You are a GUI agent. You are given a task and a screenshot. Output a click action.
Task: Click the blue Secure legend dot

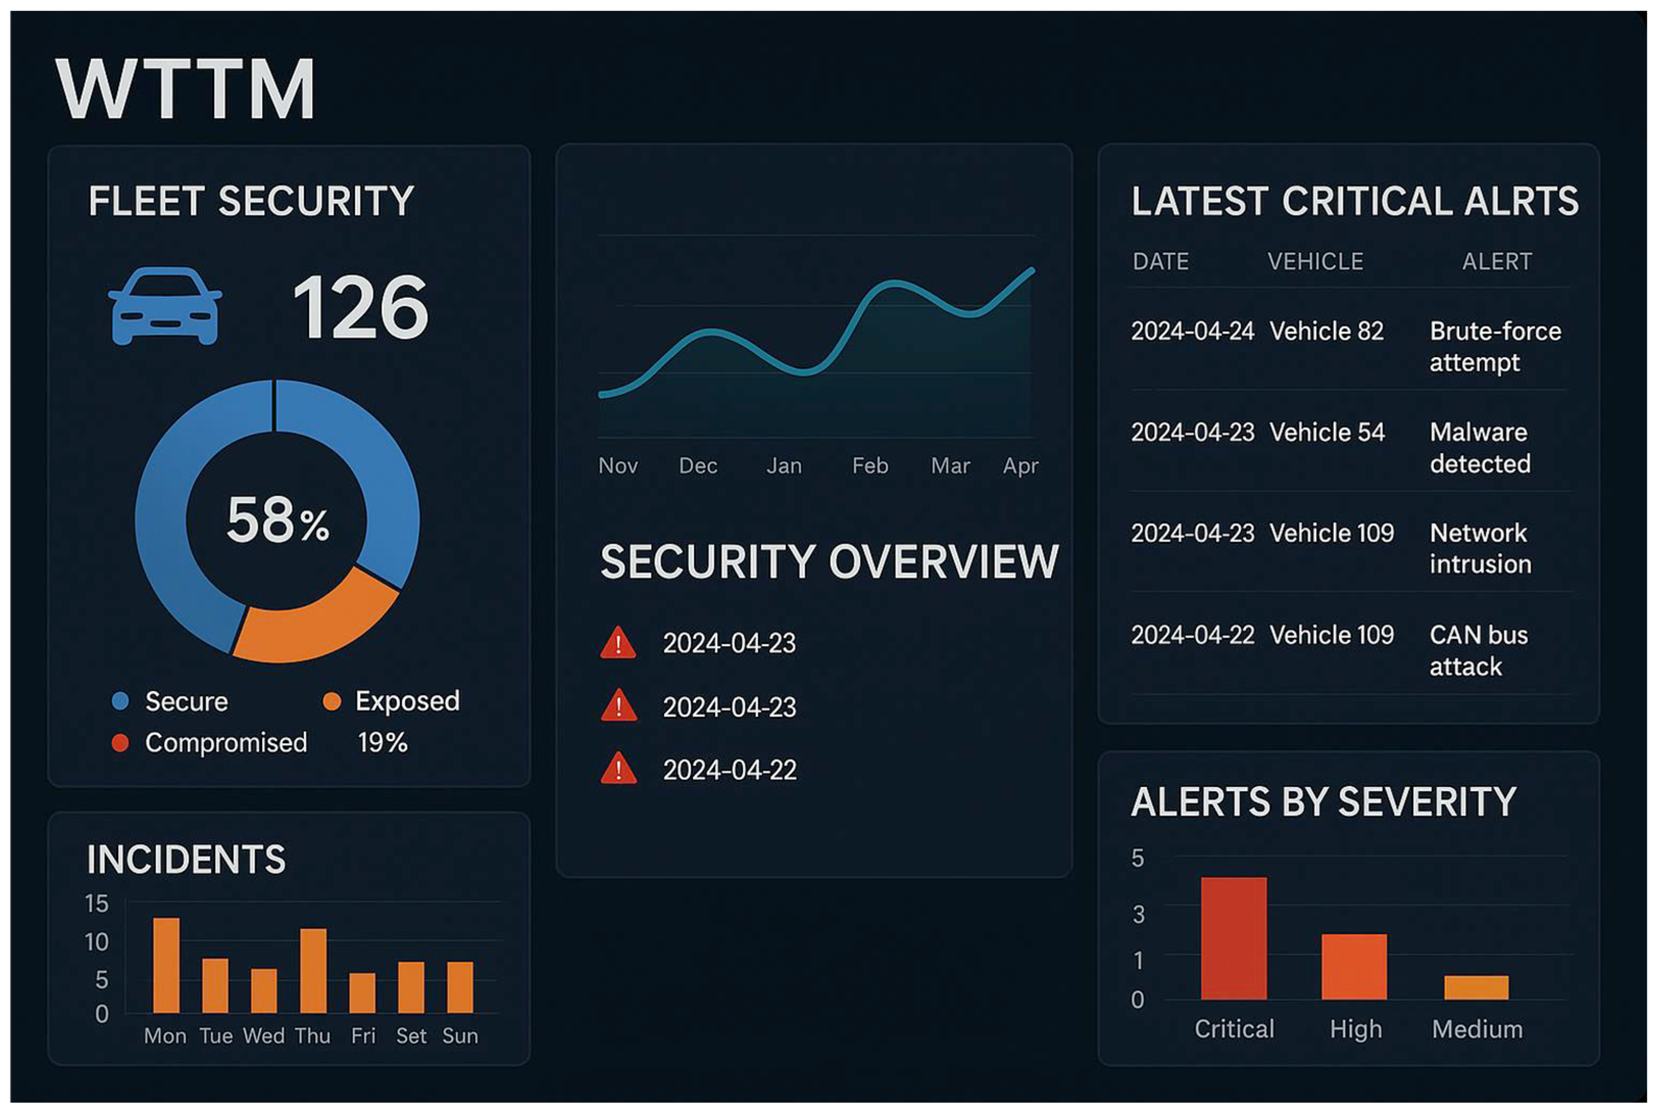click(120, 701)
